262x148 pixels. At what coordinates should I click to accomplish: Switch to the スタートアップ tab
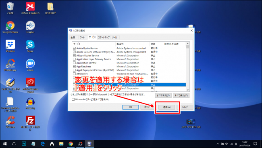coord(104,37)
